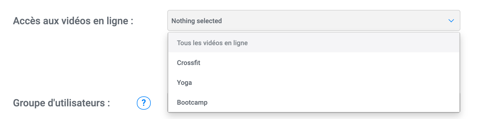Click the 'Accès aux vidéos en ligne' label
The image size is (477, 119).
click(x=73, y=21)
